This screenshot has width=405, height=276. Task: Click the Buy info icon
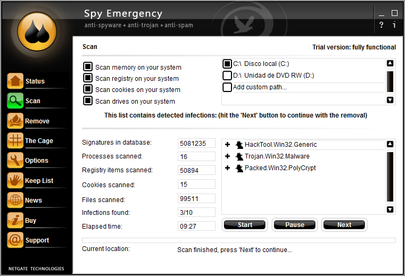pos(15,220)
